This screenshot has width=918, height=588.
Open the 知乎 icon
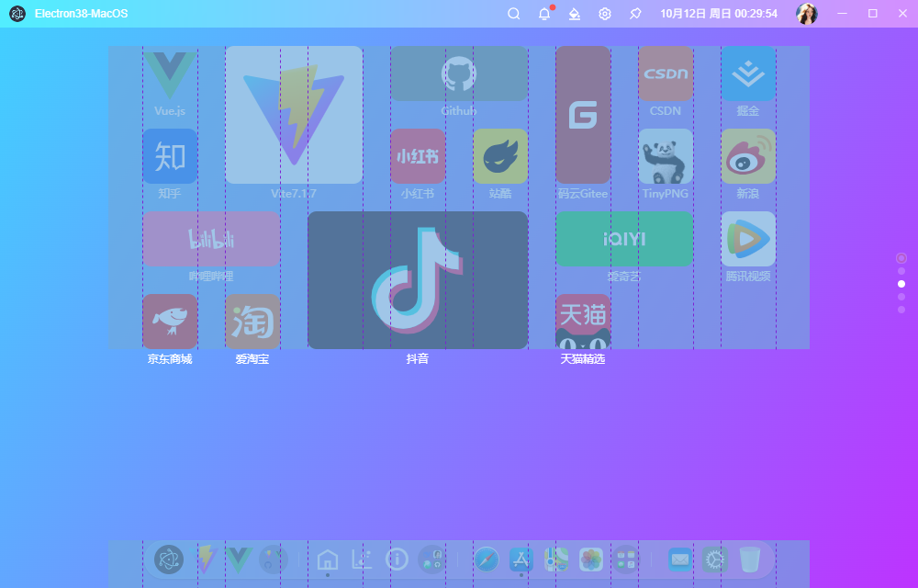(x=170, y=156)
